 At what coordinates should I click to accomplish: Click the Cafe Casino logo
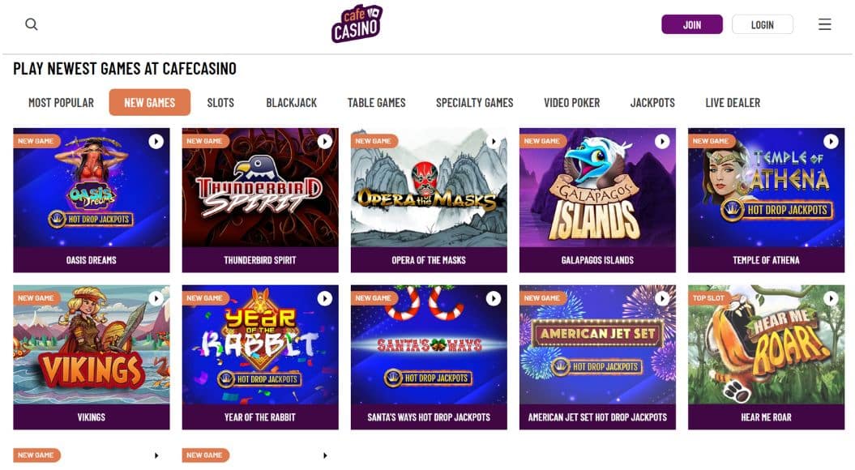pos(357,24)
